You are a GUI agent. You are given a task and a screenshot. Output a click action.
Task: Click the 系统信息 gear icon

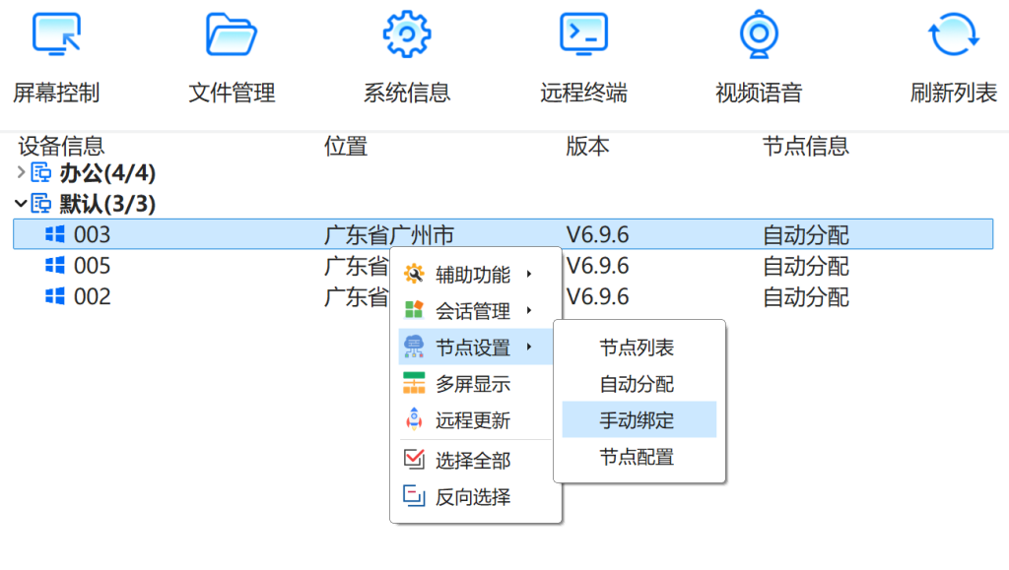407,33
